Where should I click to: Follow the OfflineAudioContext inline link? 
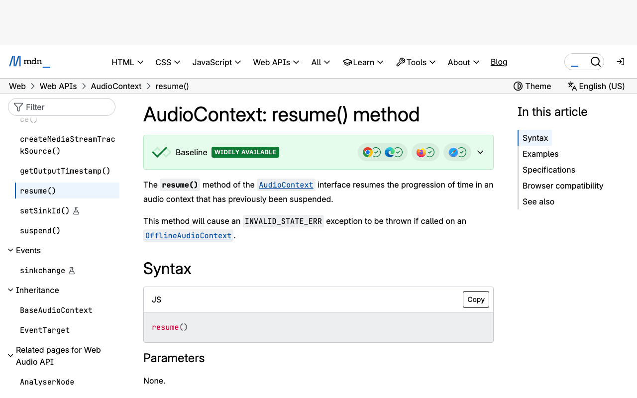click(x=188, y=236)
